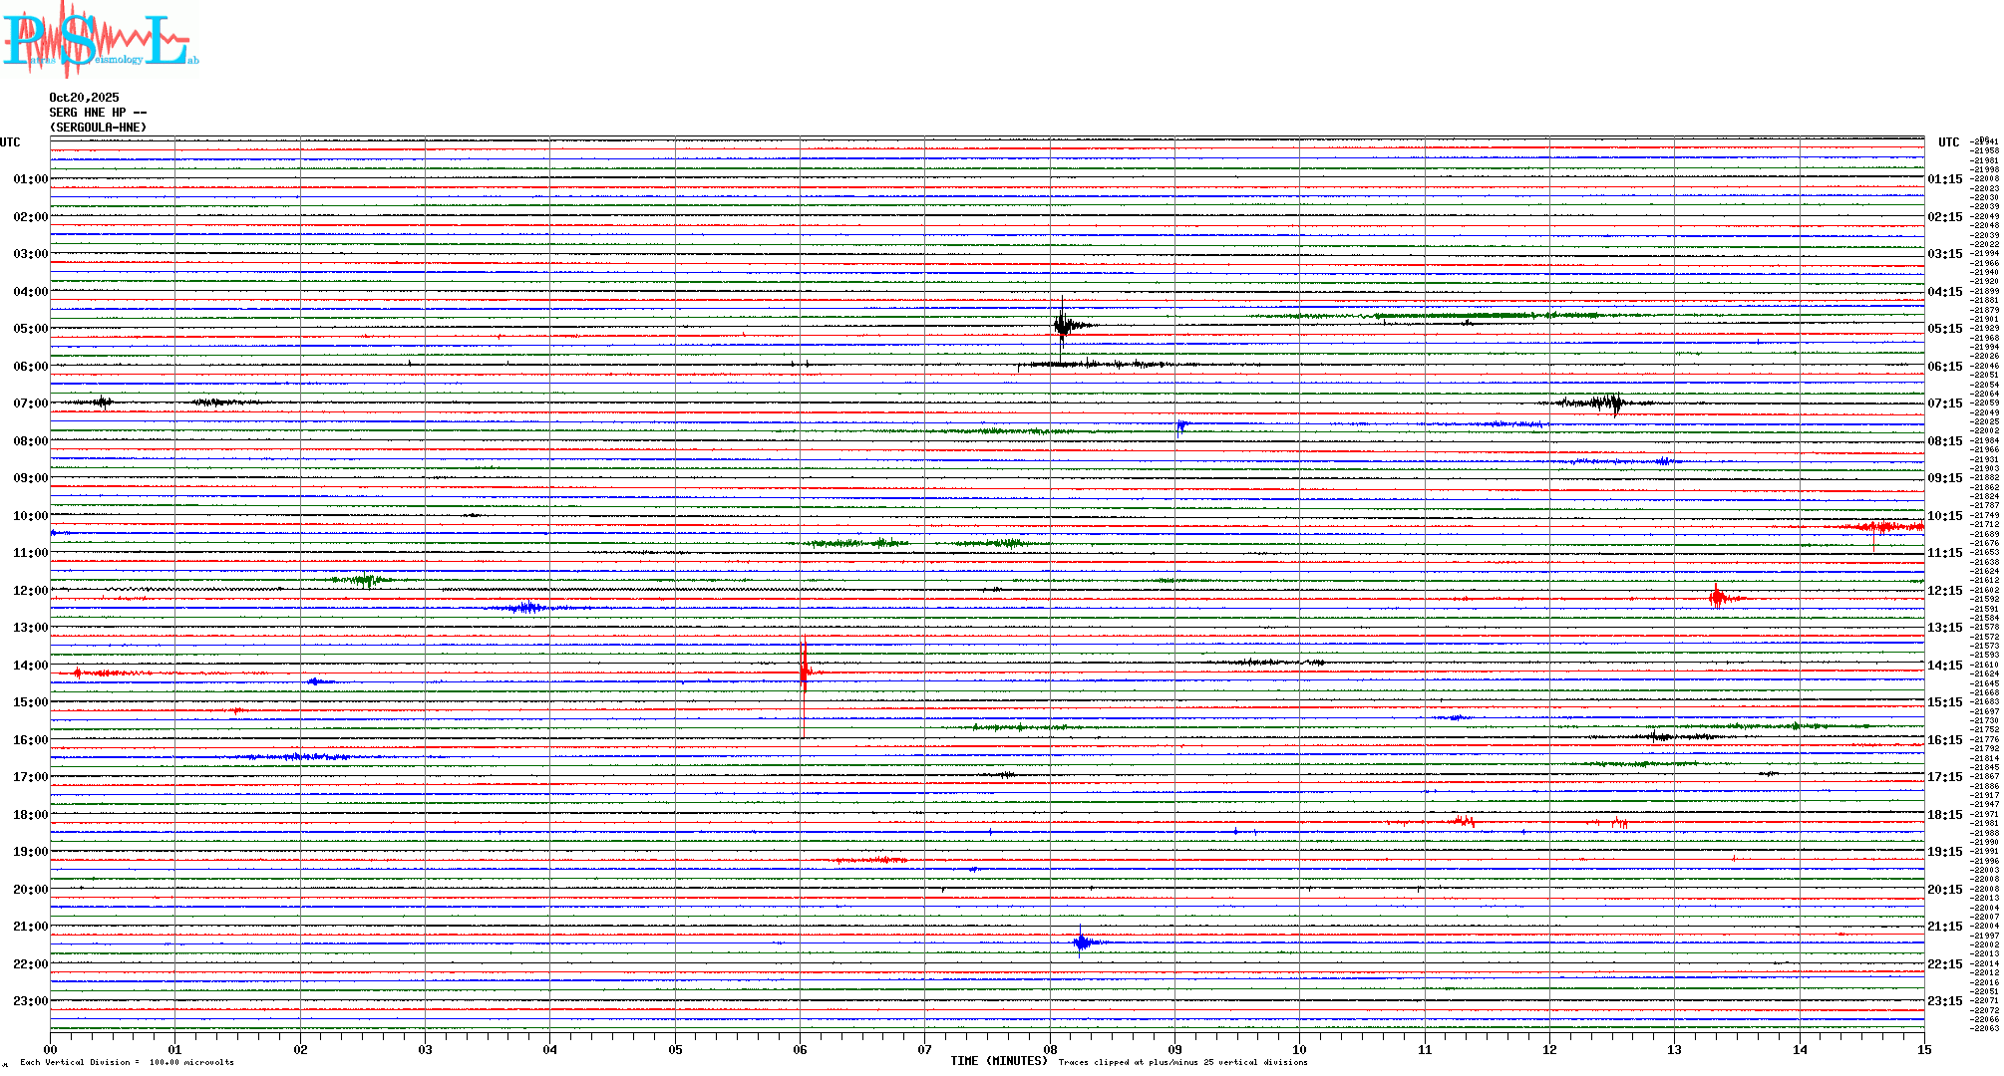This screenshot has width=2004, height=1076.
Task: Click the tall red seismic spike at 14:00 row
Action: click(x=804, y=673)
